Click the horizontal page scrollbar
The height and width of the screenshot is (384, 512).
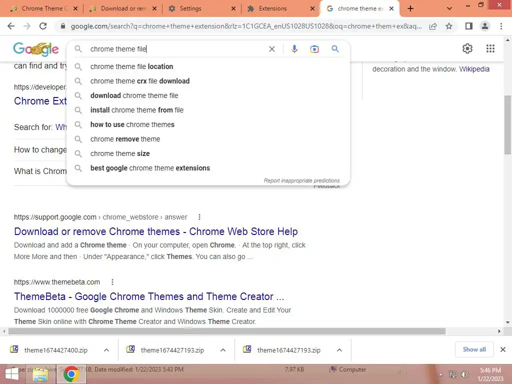227,331
